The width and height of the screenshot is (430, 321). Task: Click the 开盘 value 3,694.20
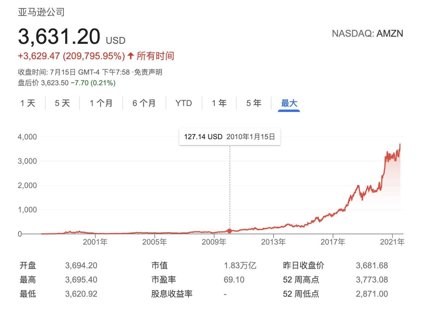pyautogui.click(x=81, y=265)
